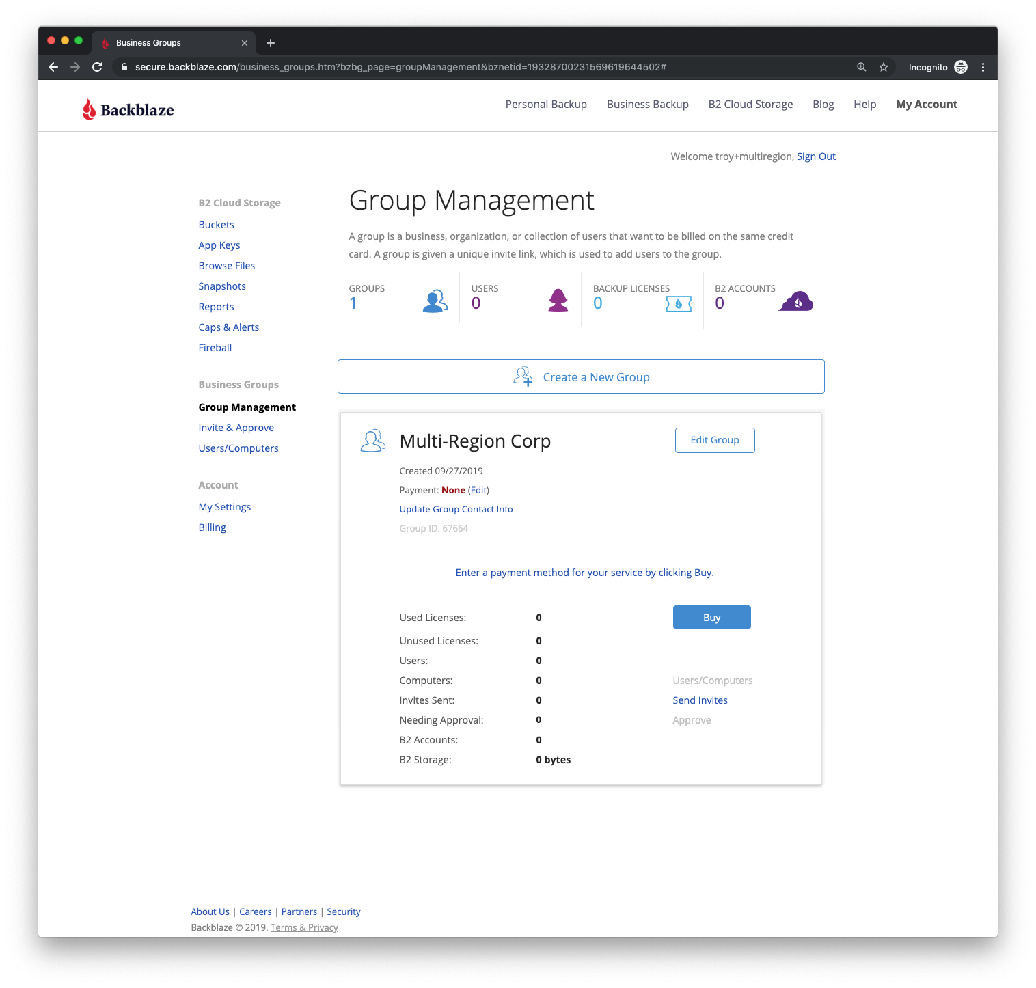The height and width of the screenshot is (988, 1036).
Task: Select the Business Groups browser tab
Action: (174, 43)
